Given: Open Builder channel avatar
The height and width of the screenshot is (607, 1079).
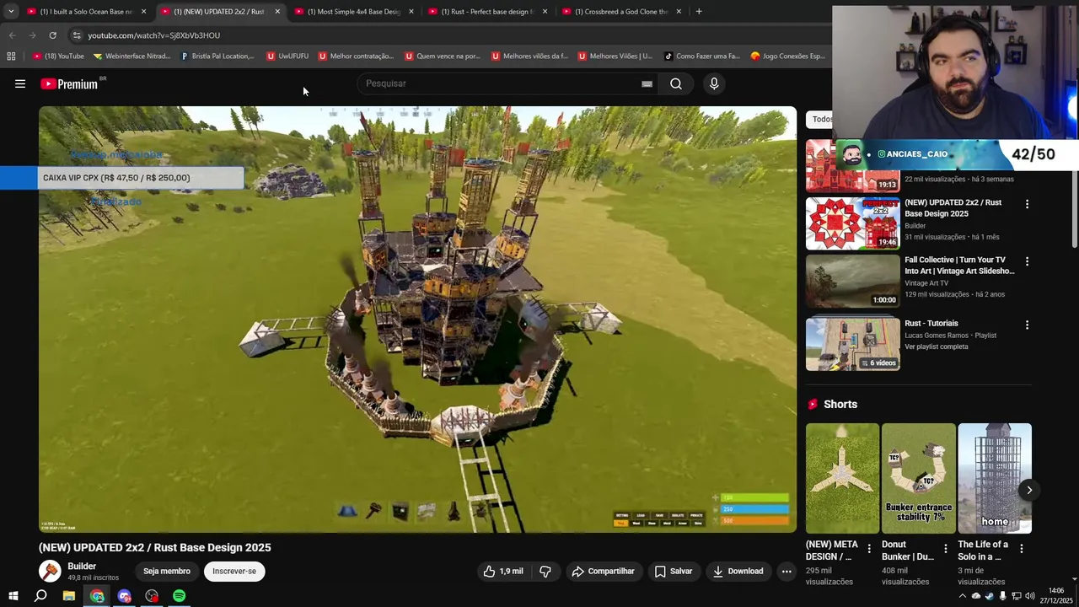Looking at the screenshot, I should tap(50, 571).
